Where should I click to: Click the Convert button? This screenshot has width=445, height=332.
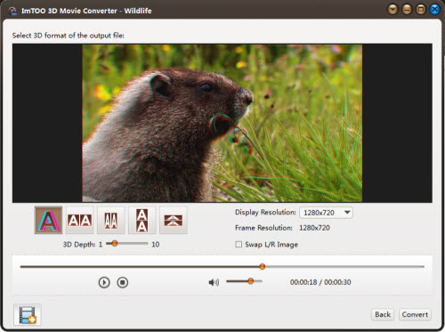click(x=415, y=314)
